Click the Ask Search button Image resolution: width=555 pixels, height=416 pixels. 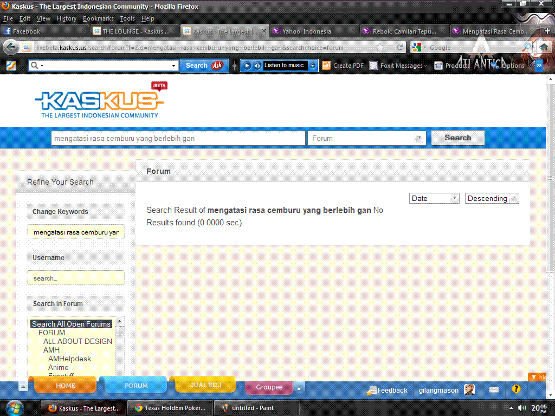point(204,66)
